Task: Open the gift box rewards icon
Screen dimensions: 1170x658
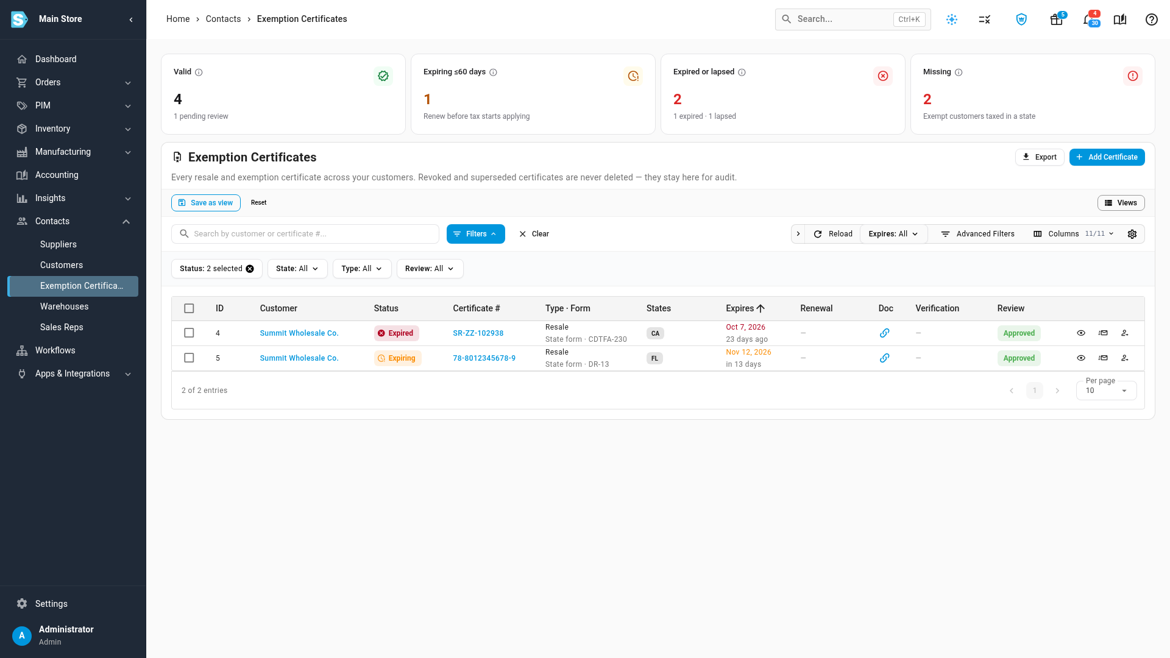Action: [1056, 19]
